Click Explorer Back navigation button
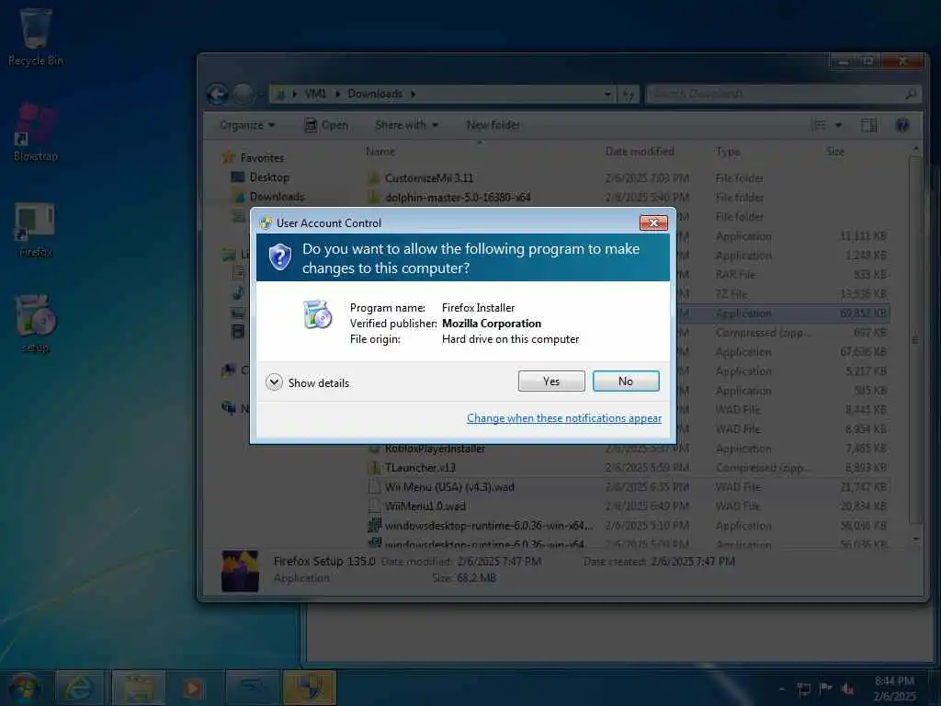Viewport: 941px width, 706px height. click(x=217, y=95)
